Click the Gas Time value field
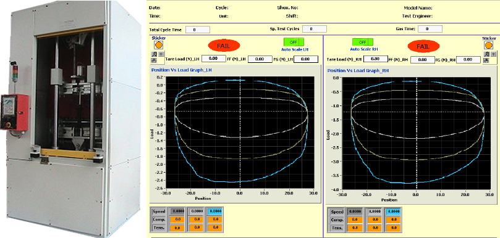The width and height of the screenshot is (500, 238). (x=430, y=29)
